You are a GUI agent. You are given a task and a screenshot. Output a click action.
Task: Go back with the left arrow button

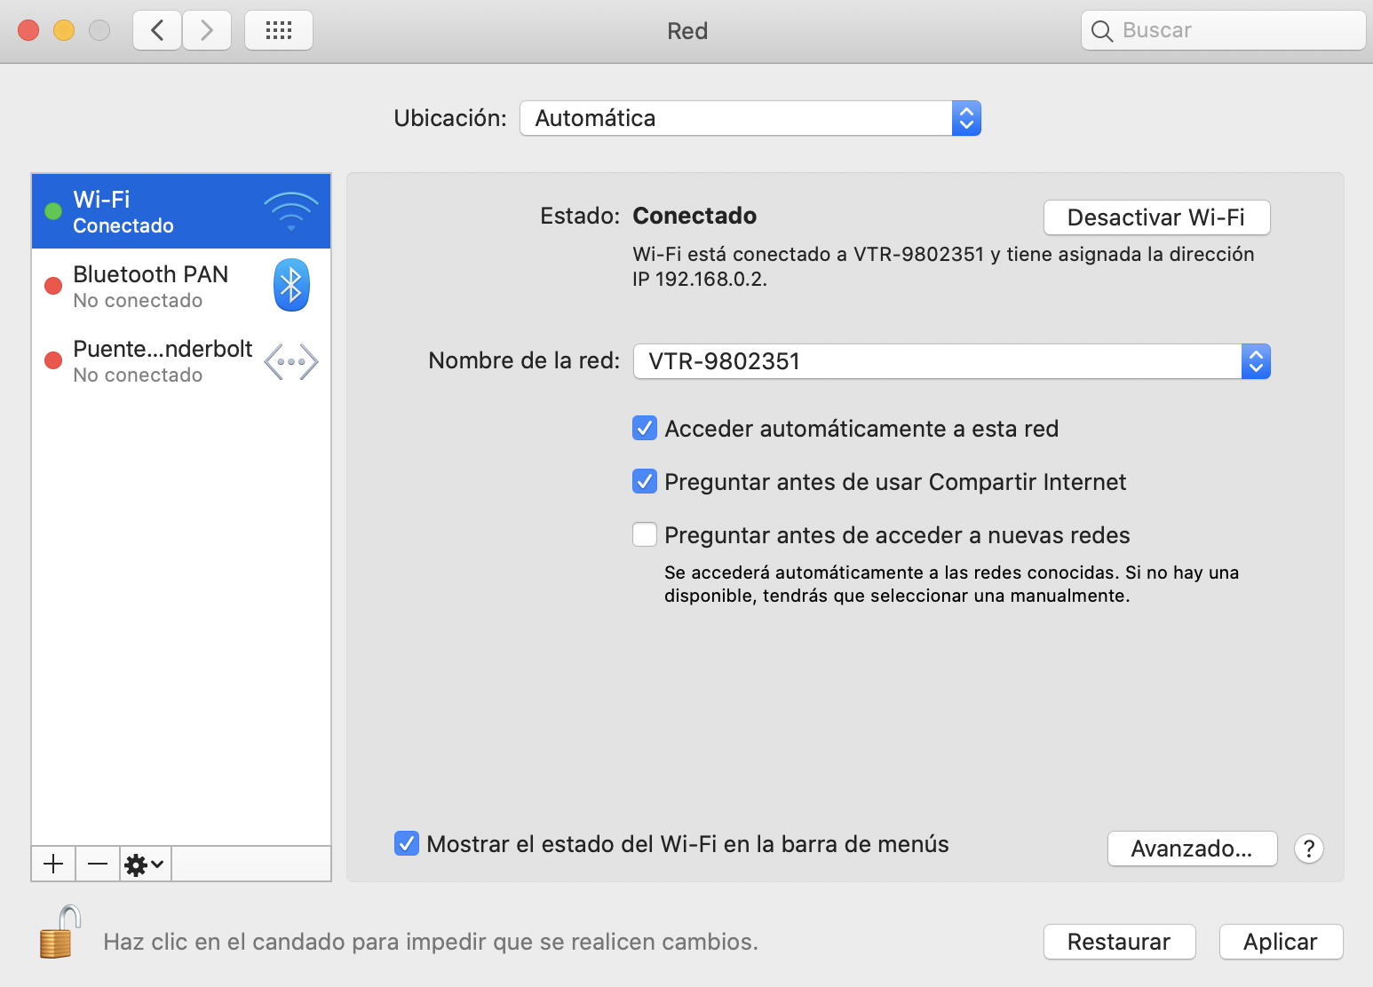157,30
